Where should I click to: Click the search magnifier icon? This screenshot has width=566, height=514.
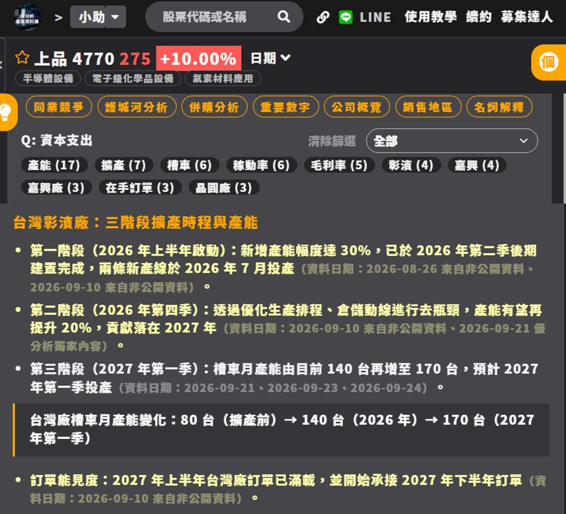[x=284, y=17]
